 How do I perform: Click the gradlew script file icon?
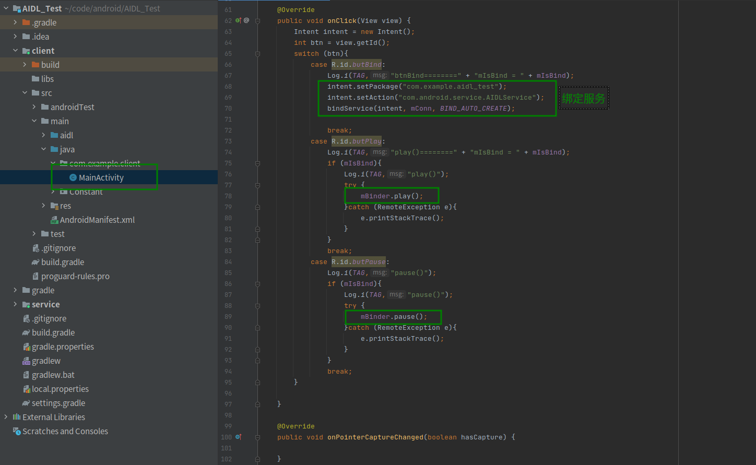(26, 361)
